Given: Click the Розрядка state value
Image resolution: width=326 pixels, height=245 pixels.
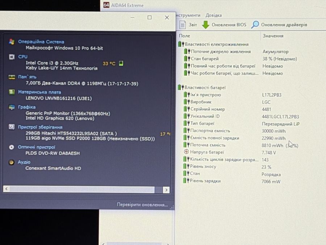Looking at the screenshot, I should coord(271,174).
